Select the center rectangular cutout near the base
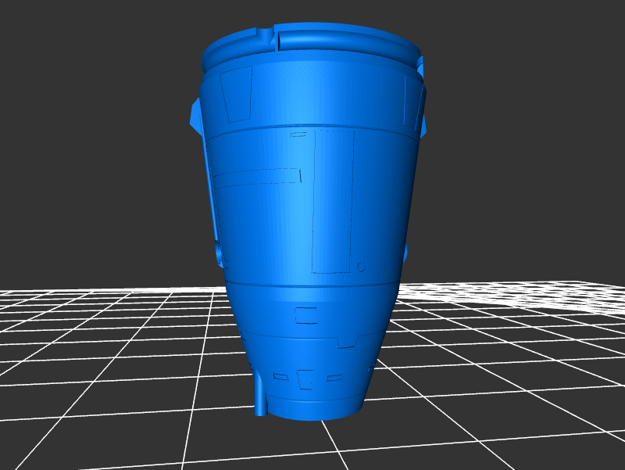This screenshot has width=625, height=470. (x=305, y=379)
